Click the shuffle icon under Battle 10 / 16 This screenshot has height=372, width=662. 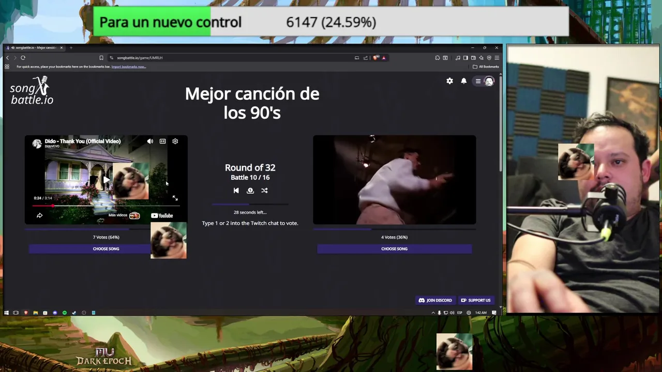pos(264,191)
